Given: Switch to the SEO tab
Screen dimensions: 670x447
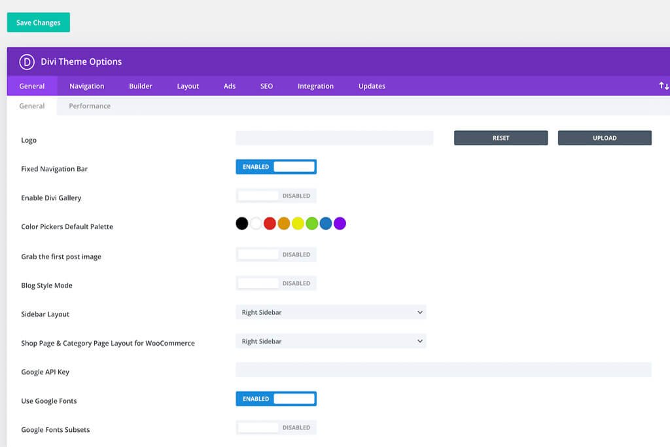Looking at the screenshot, I should (267, 86).
